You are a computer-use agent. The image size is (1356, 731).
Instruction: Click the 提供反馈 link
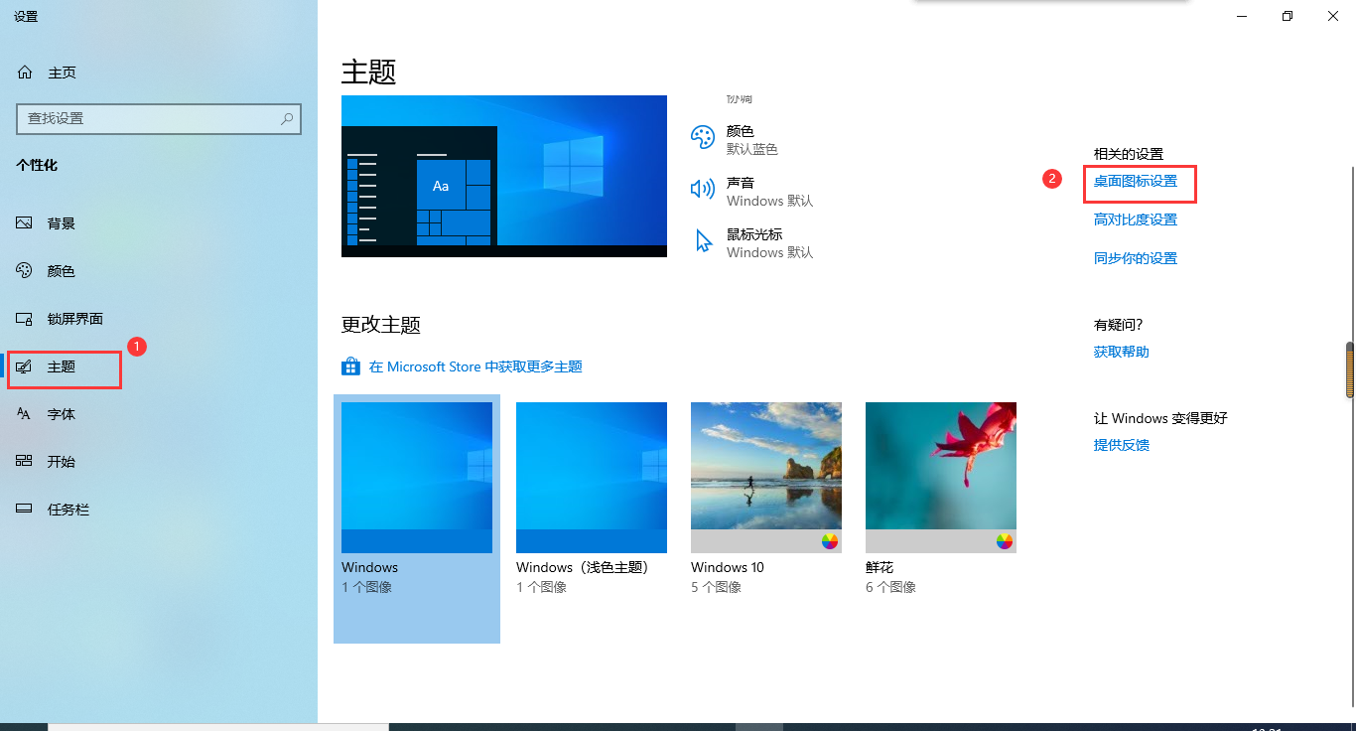point(1122,445)
